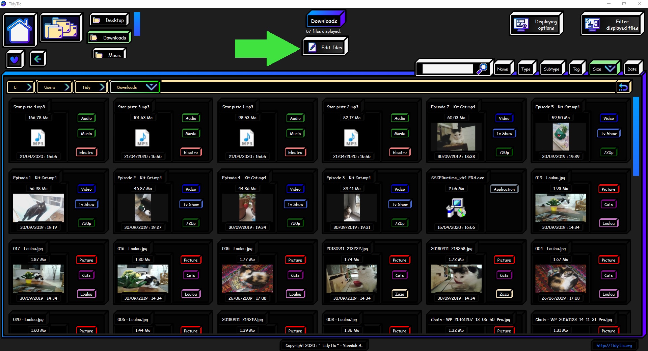This screenshot has height=351, width=648.
Task: Click the blue shortcuts list scrollbar
Action: [x=137, y=24]
